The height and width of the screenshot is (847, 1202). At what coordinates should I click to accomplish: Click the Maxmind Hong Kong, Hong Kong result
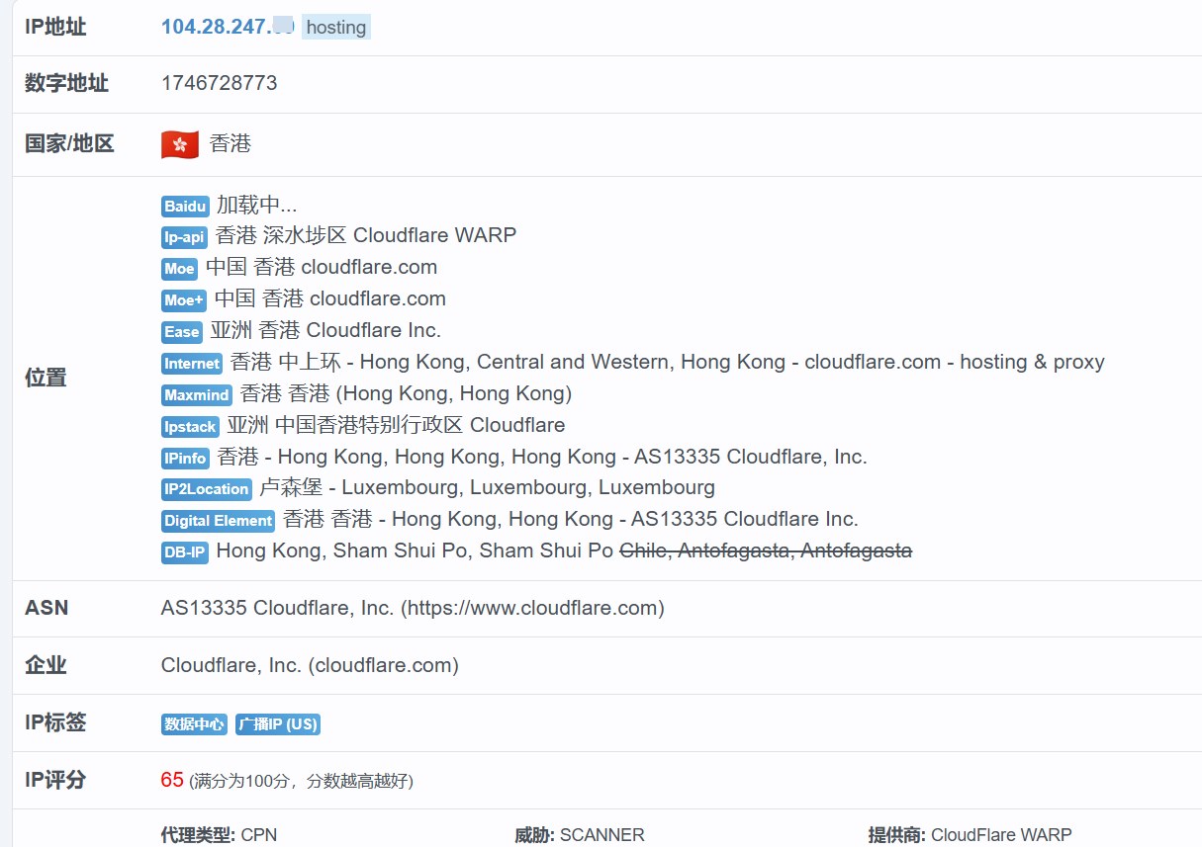[407, 393]
